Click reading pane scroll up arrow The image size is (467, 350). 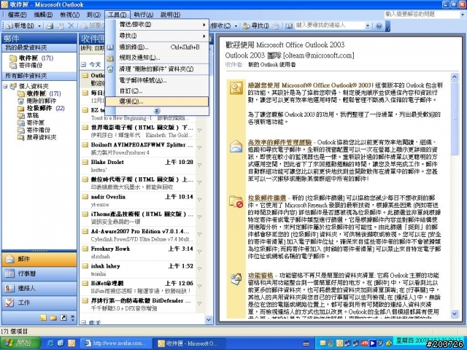click(x=455, y=77)
